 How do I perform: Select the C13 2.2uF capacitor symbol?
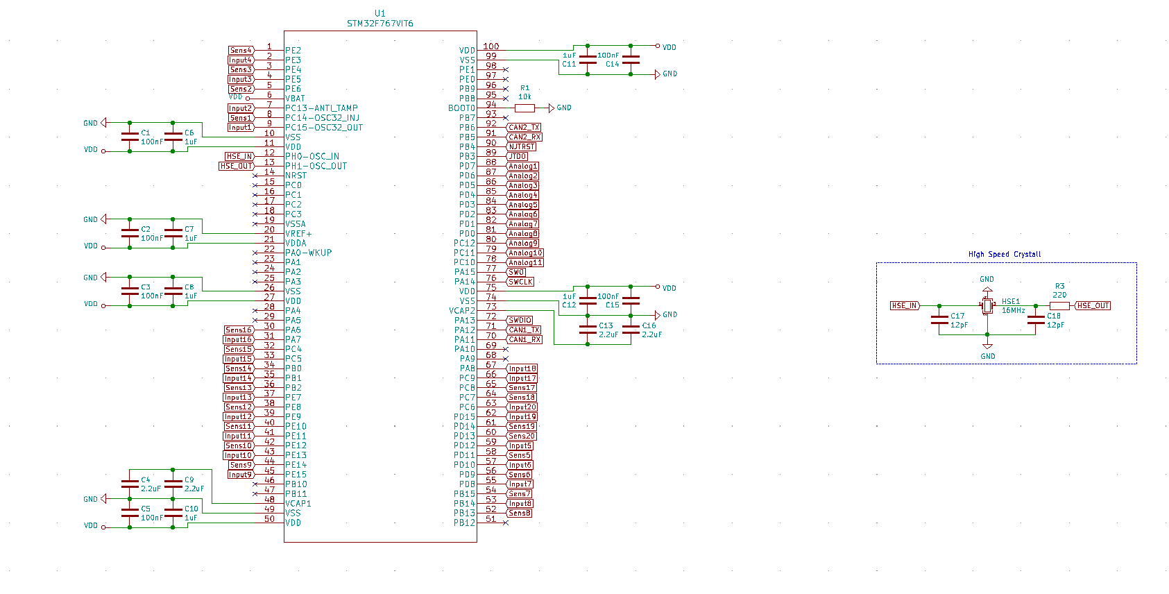click(588, 330)
